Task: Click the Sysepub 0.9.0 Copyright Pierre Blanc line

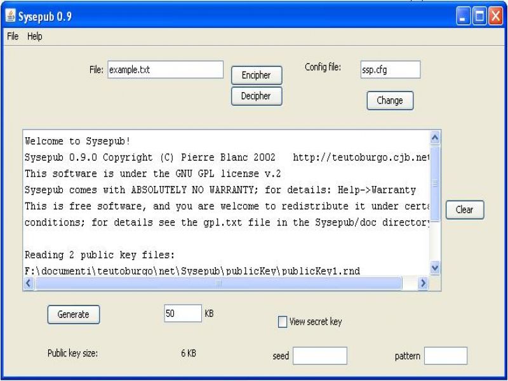Action: coord(227,157)
